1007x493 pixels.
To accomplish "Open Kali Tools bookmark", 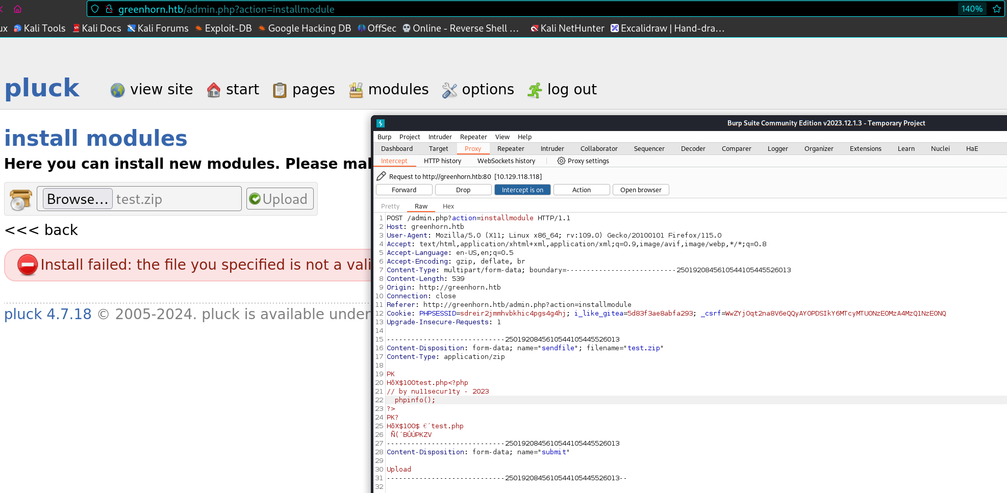I will tap(40, 29).
